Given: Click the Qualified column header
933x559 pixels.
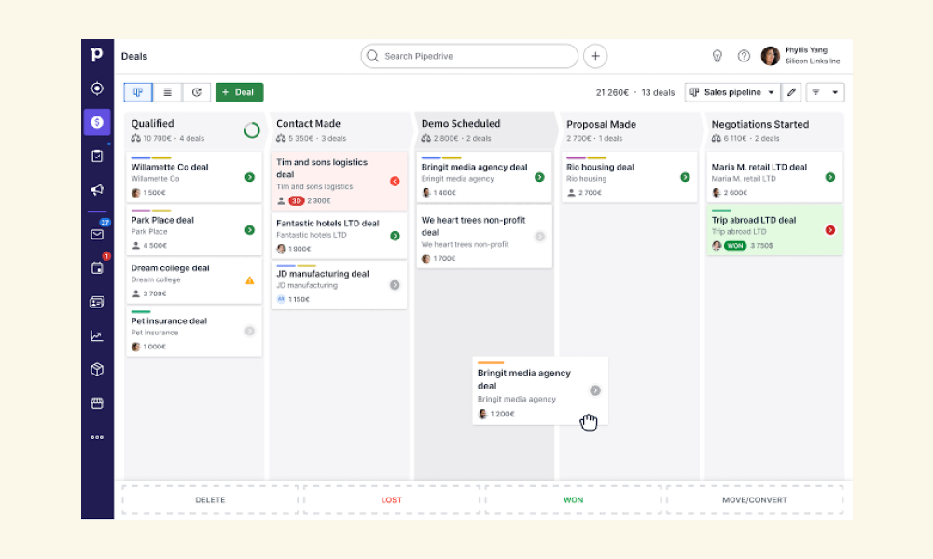Looking at the screenshot, I should point(194,130).
